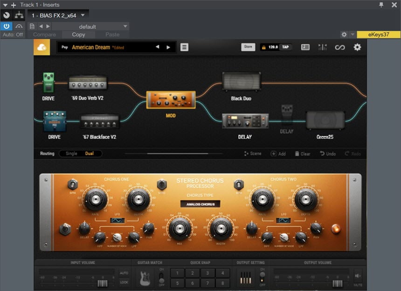Select Quick Snap slot 1
Image resolution: width=401 pixels, height=291 pixels.
pyautogui.click(x=177, y=273)
